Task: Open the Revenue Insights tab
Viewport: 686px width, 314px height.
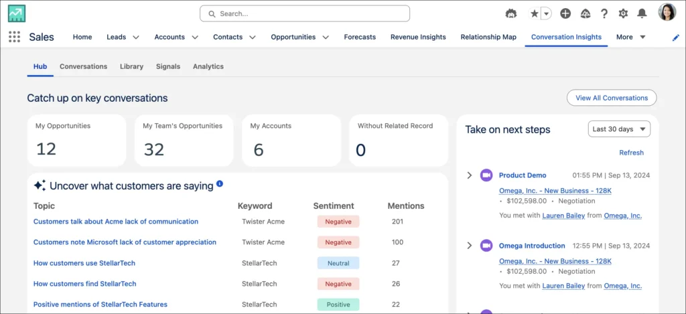Action: 418,37
